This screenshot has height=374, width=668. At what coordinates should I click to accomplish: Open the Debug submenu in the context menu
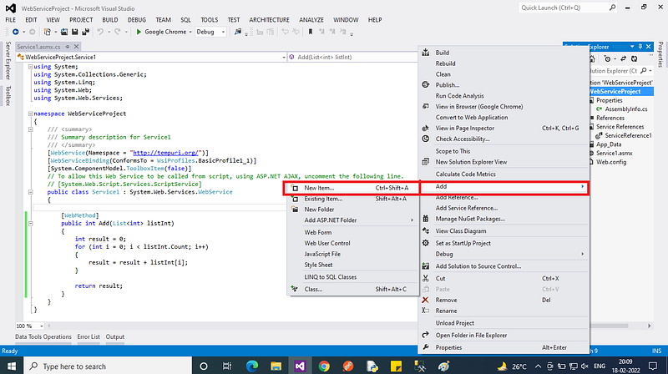point(504,254)
